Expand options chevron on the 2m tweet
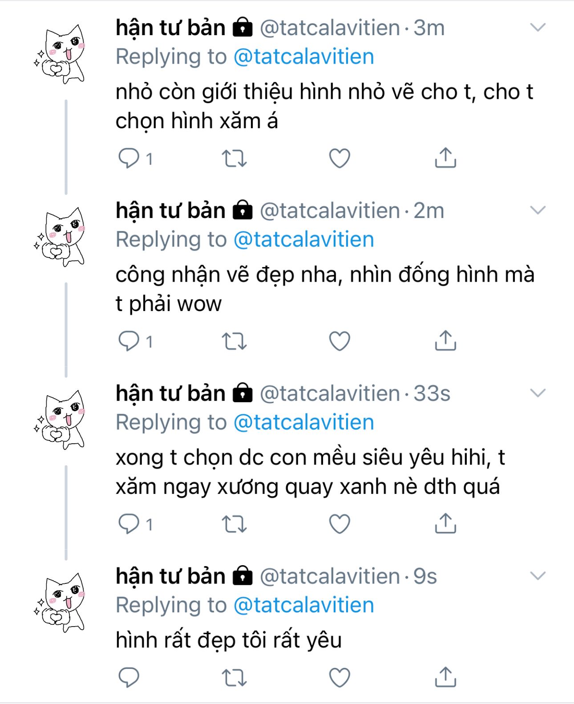This screenshot has width=574, height=704. [538, 210]
